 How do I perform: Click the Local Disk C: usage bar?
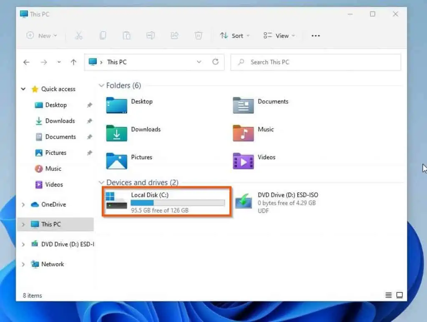[x=177, y=203]
